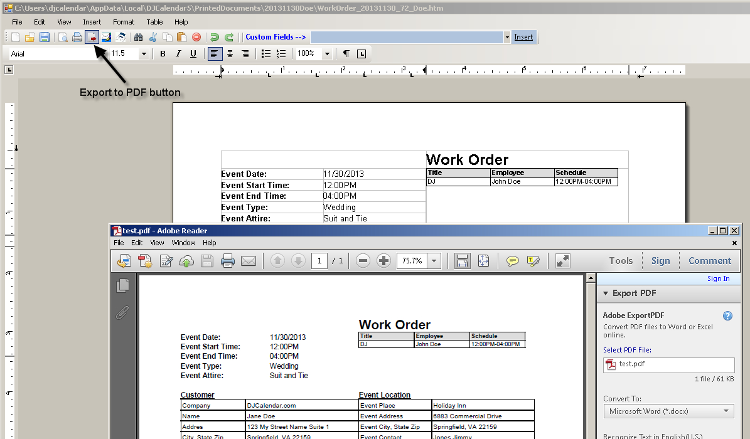Open the Window menu in Adobe Reader
This screenshot has width=750, height=439.
[x=184, y=243]
